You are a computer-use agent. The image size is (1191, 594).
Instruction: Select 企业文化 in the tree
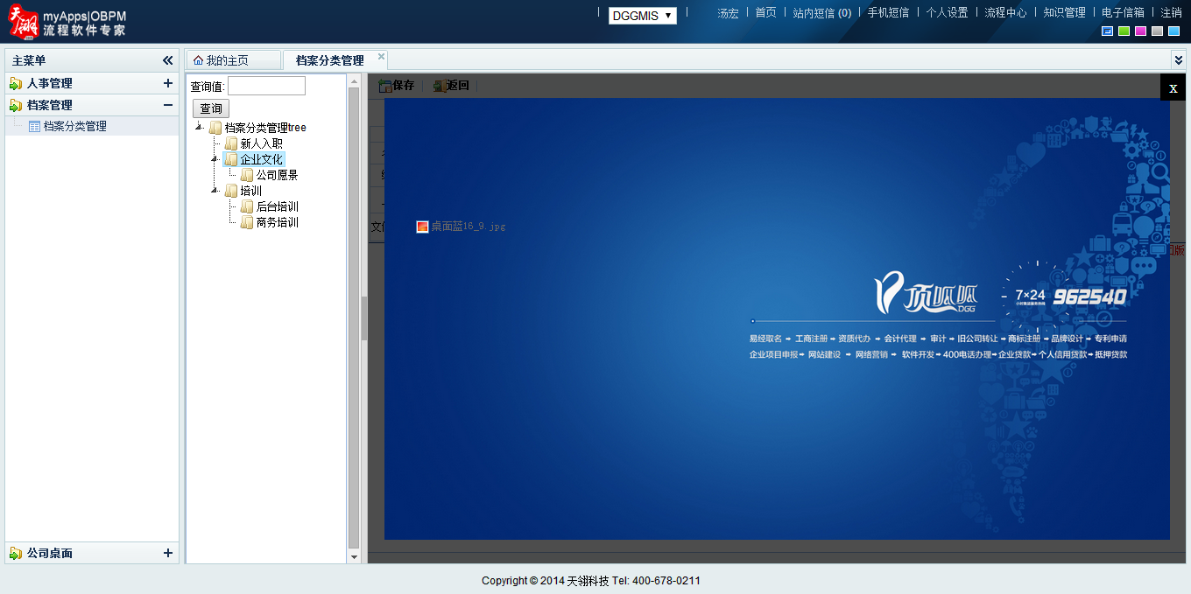click(x=261, y=159)
